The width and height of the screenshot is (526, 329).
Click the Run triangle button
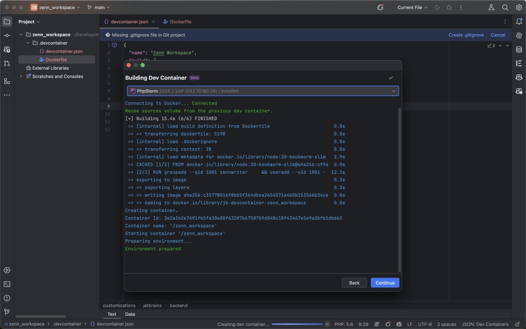point(437,7)
